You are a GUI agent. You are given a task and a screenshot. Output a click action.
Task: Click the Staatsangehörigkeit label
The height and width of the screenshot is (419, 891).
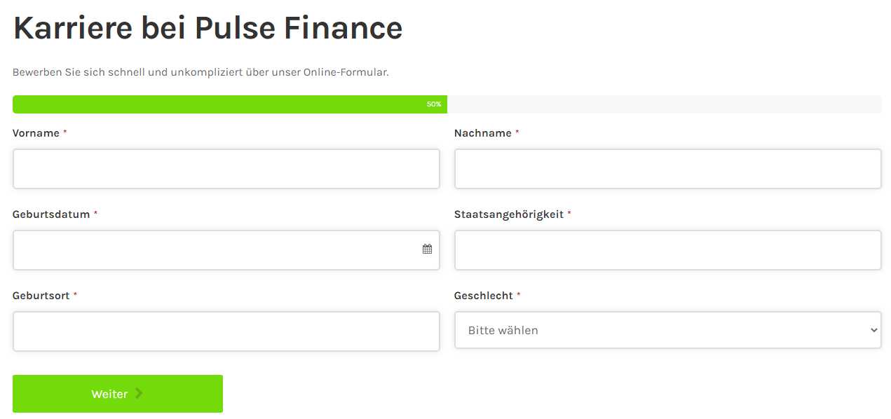click(509, 214)
